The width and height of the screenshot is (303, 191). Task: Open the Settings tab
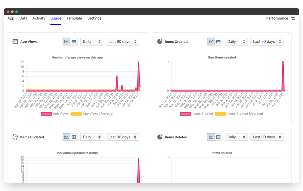tap(94, 18)
